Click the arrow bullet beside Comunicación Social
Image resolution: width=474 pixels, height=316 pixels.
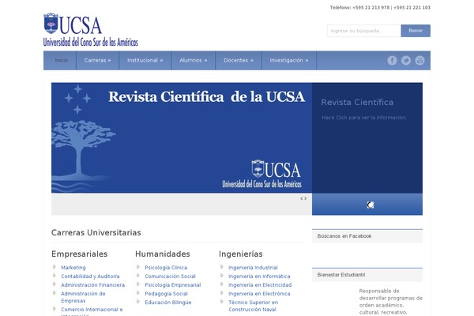[138, 276]
